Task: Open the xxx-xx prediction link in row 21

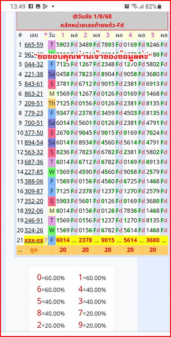Action: tap(33, 240)
